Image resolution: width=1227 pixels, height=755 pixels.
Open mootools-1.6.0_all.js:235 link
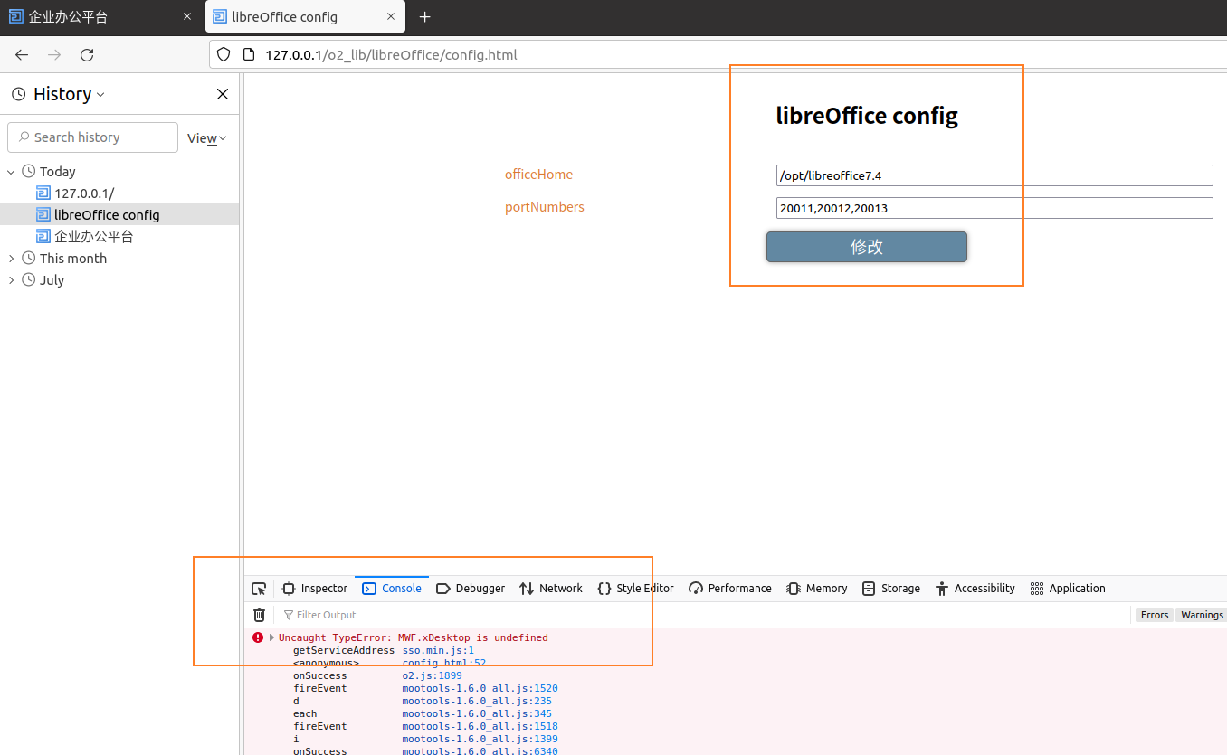[x=477, y=701]
